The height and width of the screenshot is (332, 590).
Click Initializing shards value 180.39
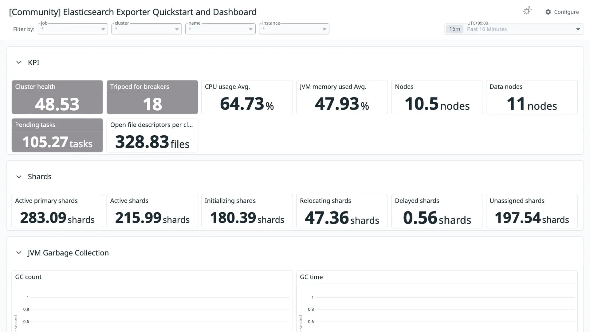coord(233,218)
